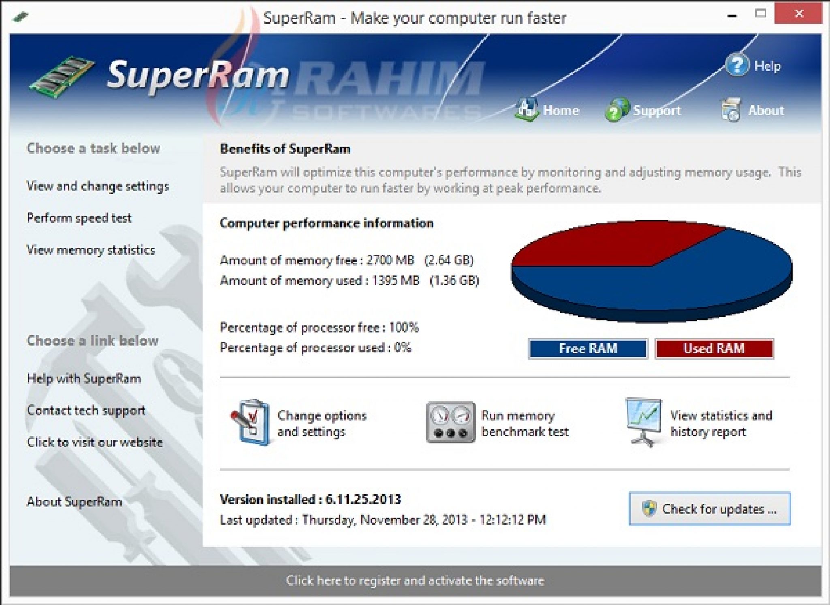Click the blue Free RAM legend swatch
Screen dimensions: 830x605
pyautogui.click(x=587, y=348)
